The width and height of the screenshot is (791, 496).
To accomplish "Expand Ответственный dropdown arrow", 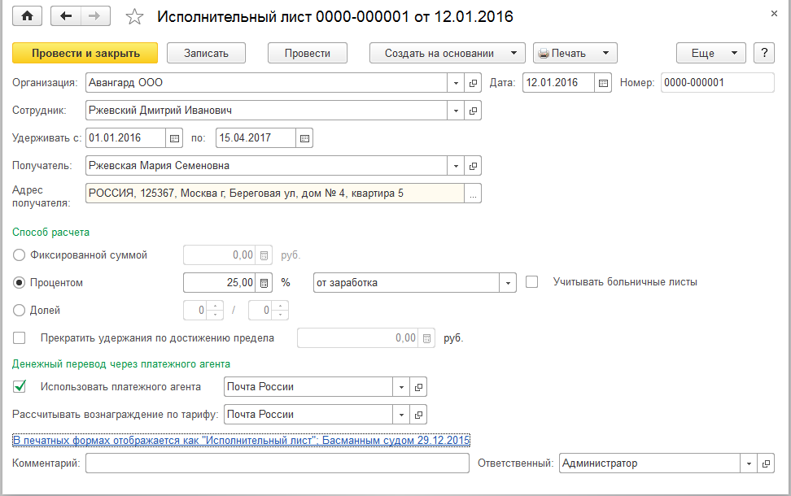I will (749, 463).
